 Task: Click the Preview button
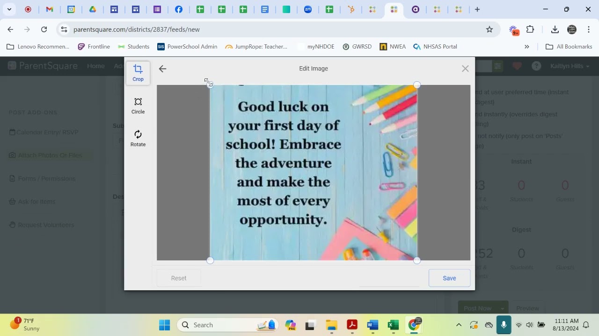[x=527, y=308]
